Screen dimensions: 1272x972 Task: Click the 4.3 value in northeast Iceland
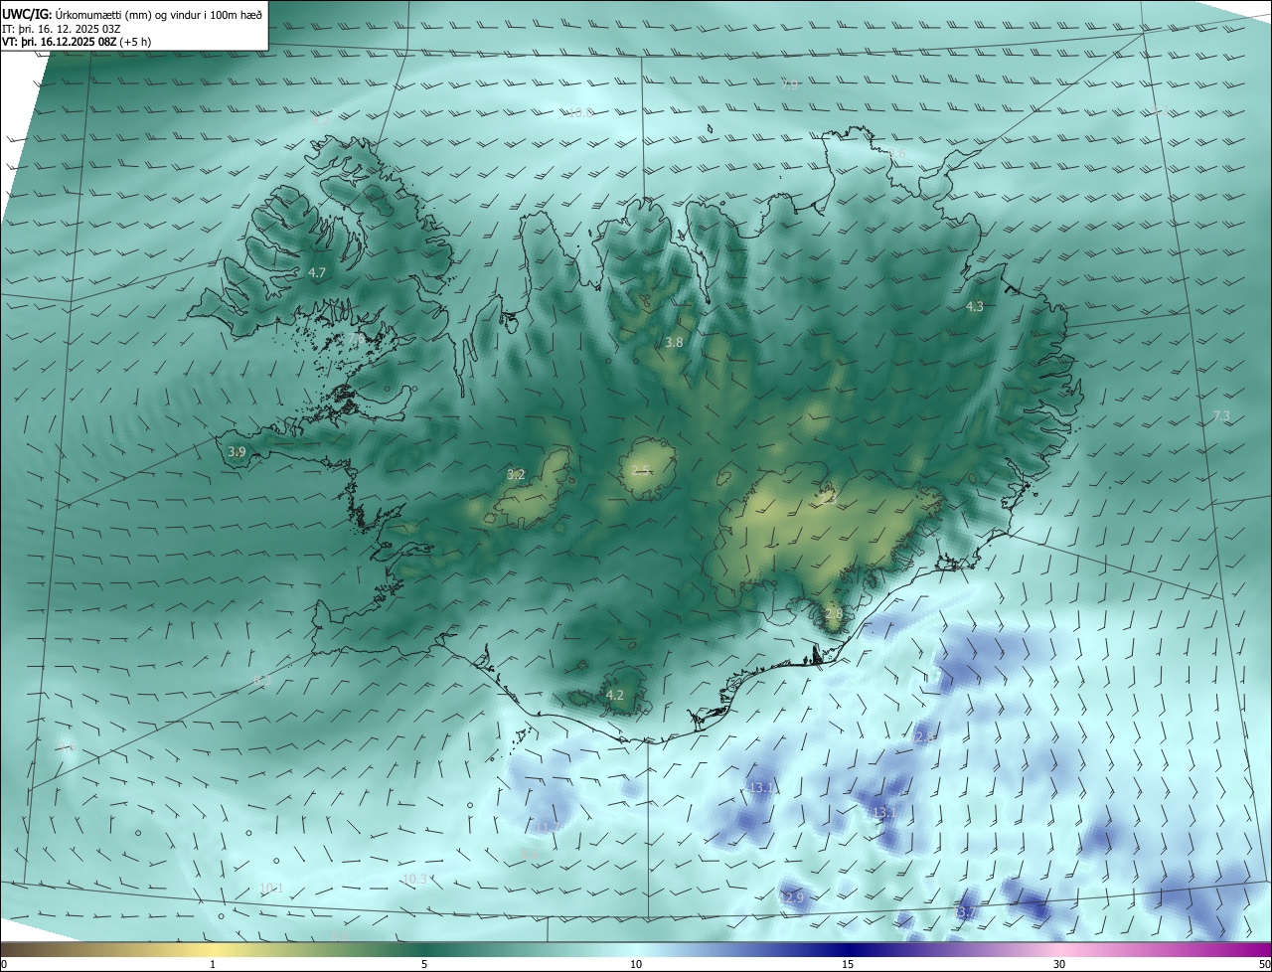(975, 307)
